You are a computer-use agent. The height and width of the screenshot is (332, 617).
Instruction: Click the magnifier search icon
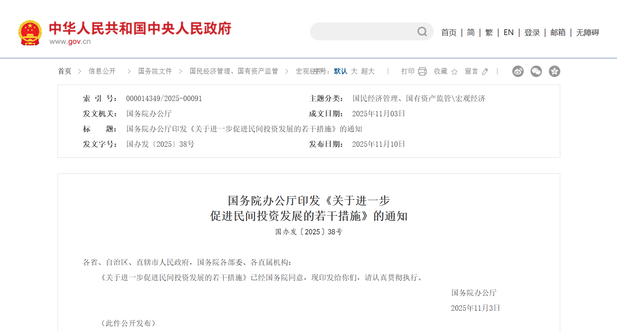pos(422,32)
